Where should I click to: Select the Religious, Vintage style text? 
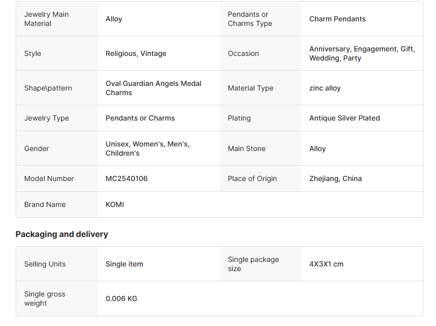[x=136, y=53]
